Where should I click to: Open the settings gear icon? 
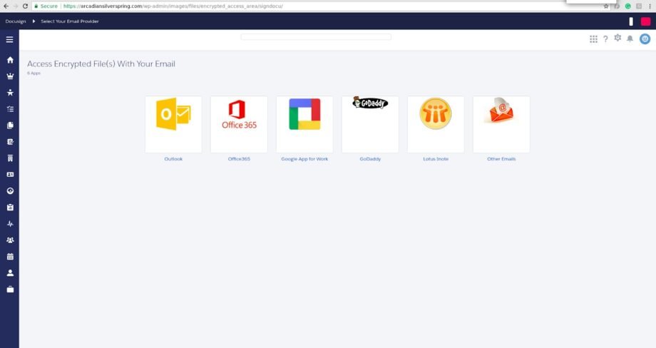(x=617, y=39)
